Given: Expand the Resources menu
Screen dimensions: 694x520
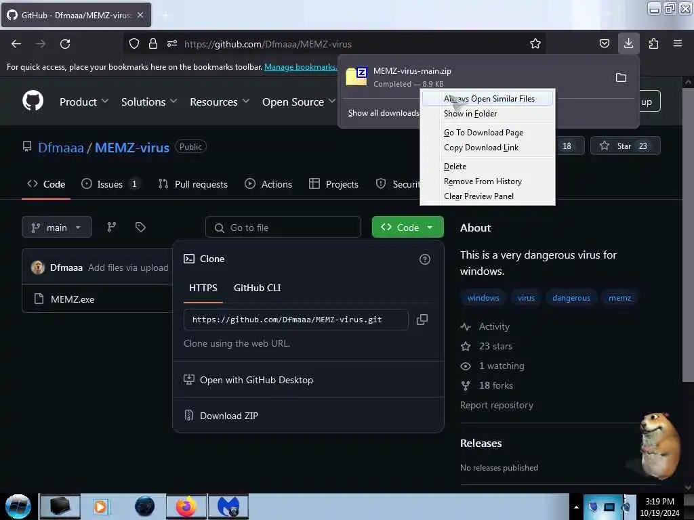Looking at the screenshot, I should click(220, 102).
